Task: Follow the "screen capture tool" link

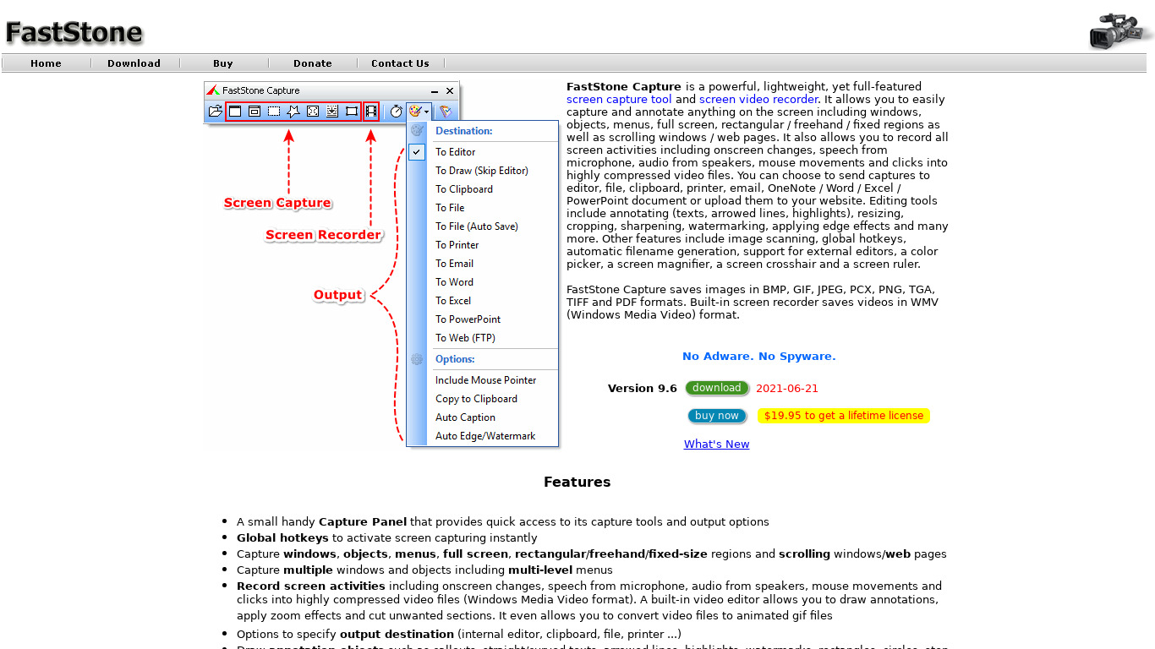Action: [x=619, y=99]
